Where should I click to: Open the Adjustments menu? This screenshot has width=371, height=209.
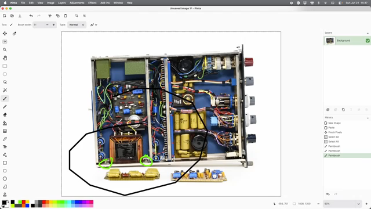77,3
